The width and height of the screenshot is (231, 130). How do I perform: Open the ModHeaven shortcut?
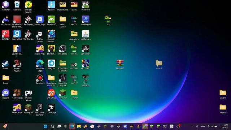click(x=86, y=21)
